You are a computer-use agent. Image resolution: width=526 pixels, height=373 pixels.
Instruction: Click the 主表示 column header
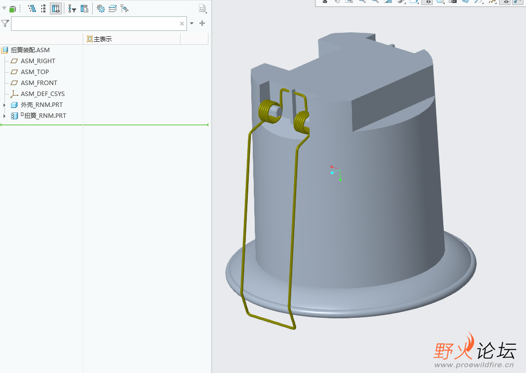pos(102,39)
